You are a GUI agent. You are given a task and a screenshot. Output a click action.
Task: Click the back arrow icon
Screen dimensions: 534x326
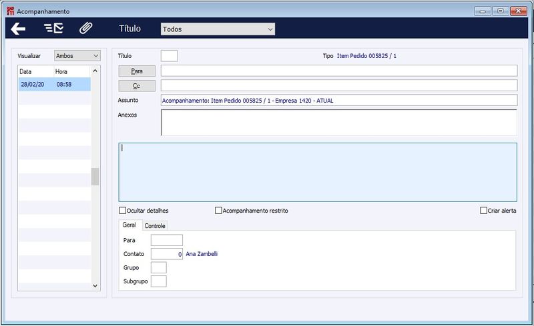pyautogui.click(x=18, y=29)
